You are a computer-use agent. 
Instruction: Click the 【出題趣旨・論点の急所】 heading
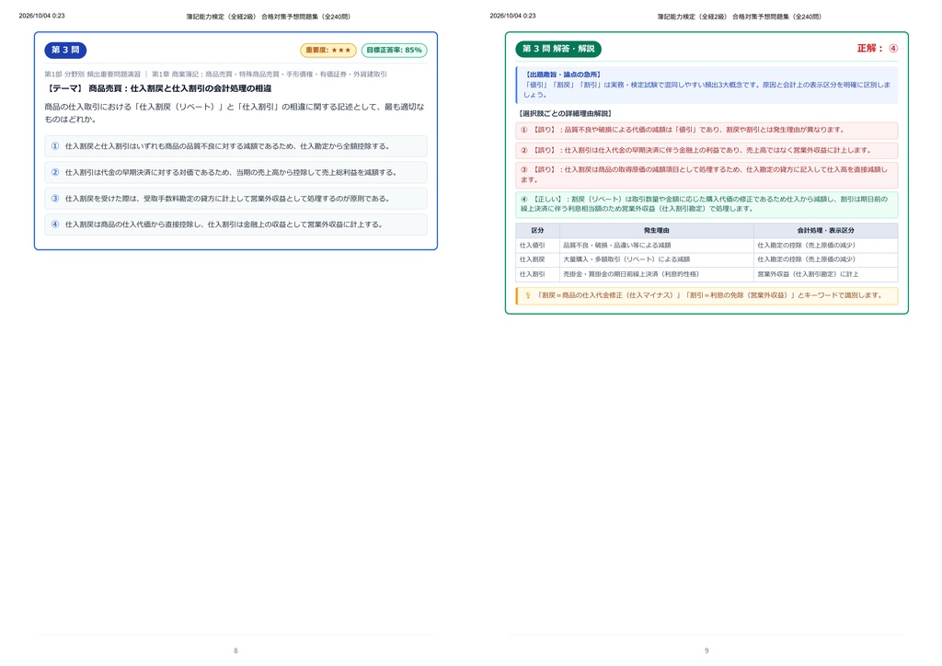[562, 75]
